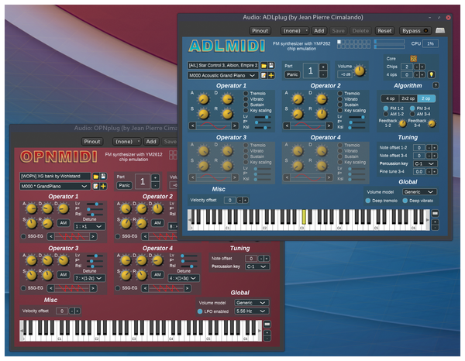Open OPNplug Operator 1 Detune dropdown
Screen dimensions: 465x361
(x=89, y=226)
